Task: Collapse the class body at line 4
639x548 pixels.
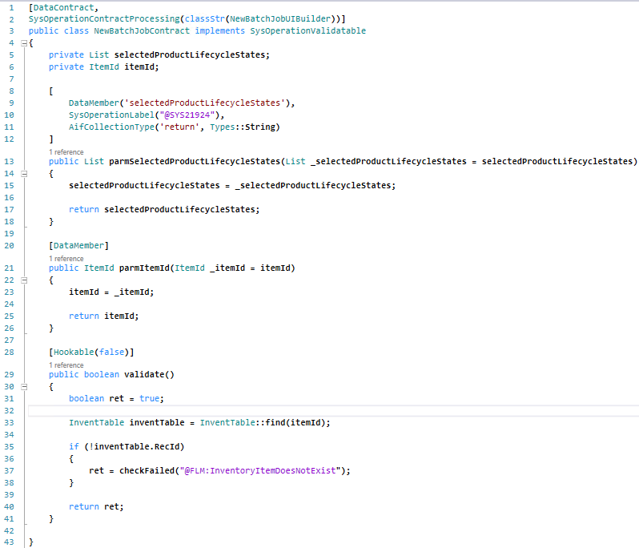Action: point(24,42)
